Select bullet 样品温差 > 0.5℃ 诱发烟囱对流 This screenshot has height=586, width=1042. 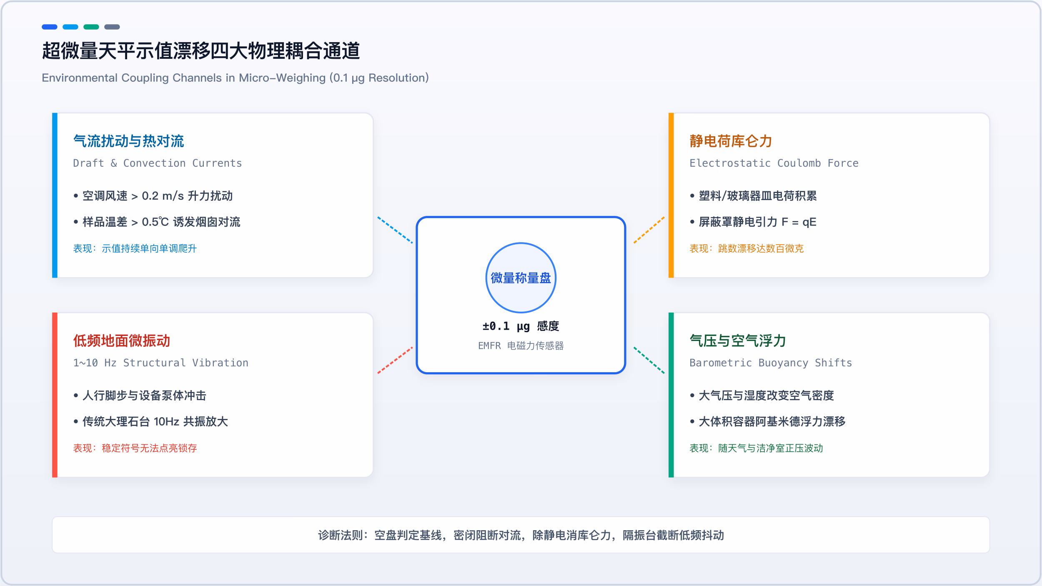(157, 222)
